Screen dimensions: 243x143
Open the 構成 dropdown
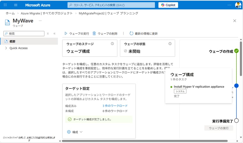[x=75, y=132]
